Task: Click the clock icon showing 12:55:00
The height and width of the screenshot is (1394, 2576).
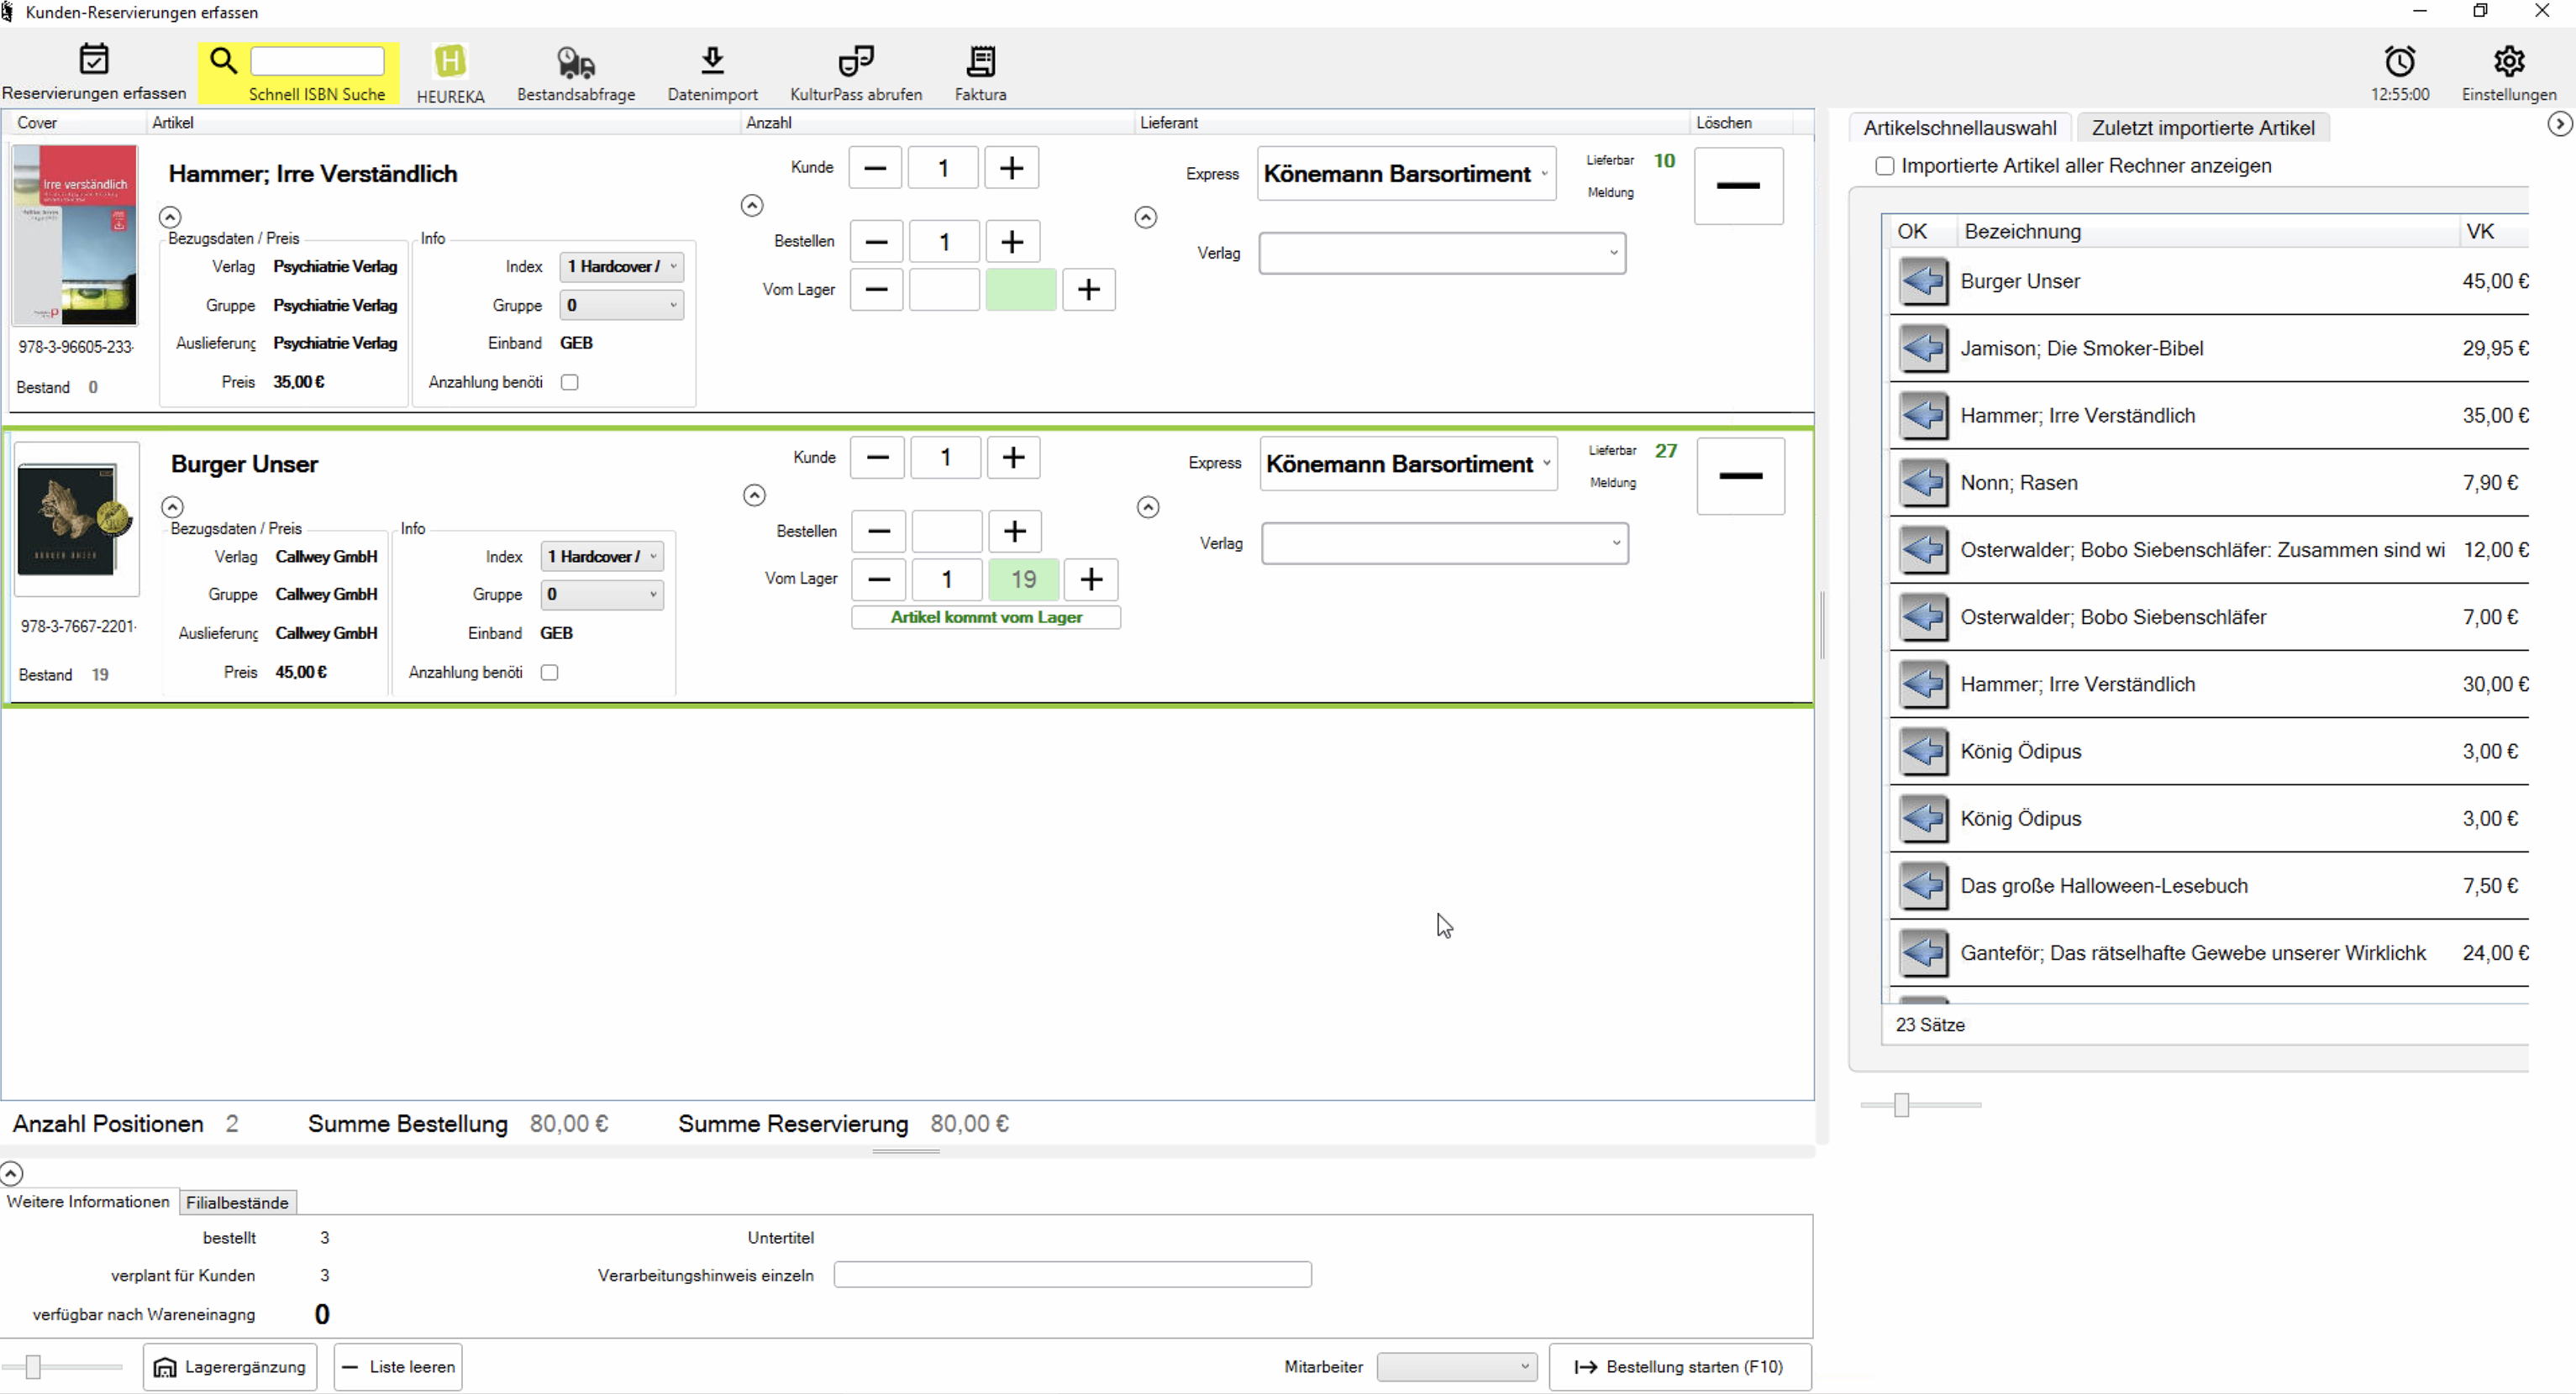Action: [2399, 62]
